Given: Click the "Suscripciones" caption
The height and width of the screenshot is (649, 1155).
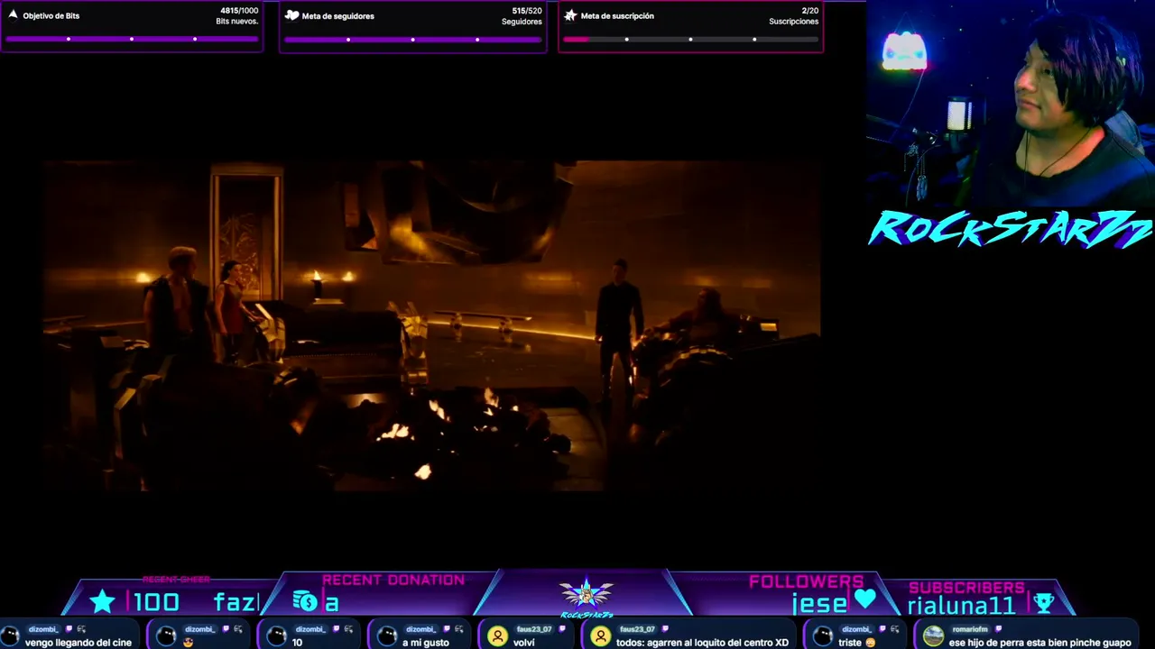Looking at the screenshot, I should coord(794,22).
